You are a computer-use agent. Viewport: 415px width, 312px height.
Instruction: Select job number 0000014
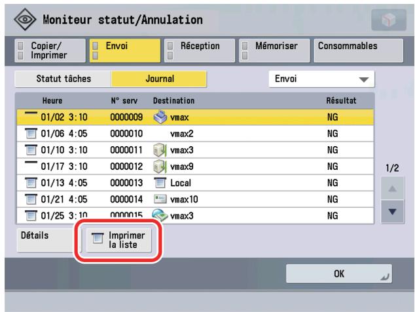(126, 199)
